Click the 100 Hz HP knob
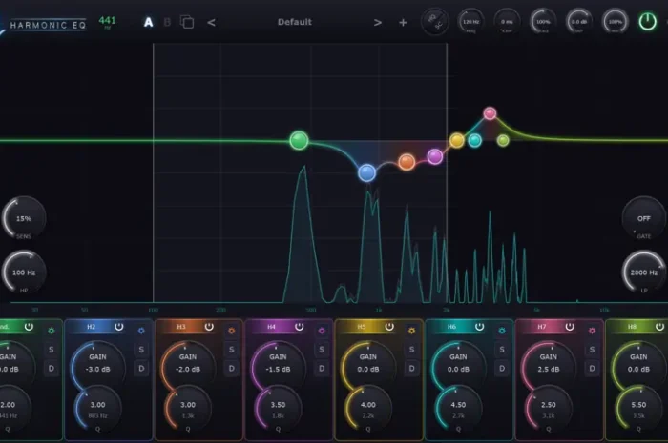The width and height of the screenshot is (668, 443). coord(24,272)
